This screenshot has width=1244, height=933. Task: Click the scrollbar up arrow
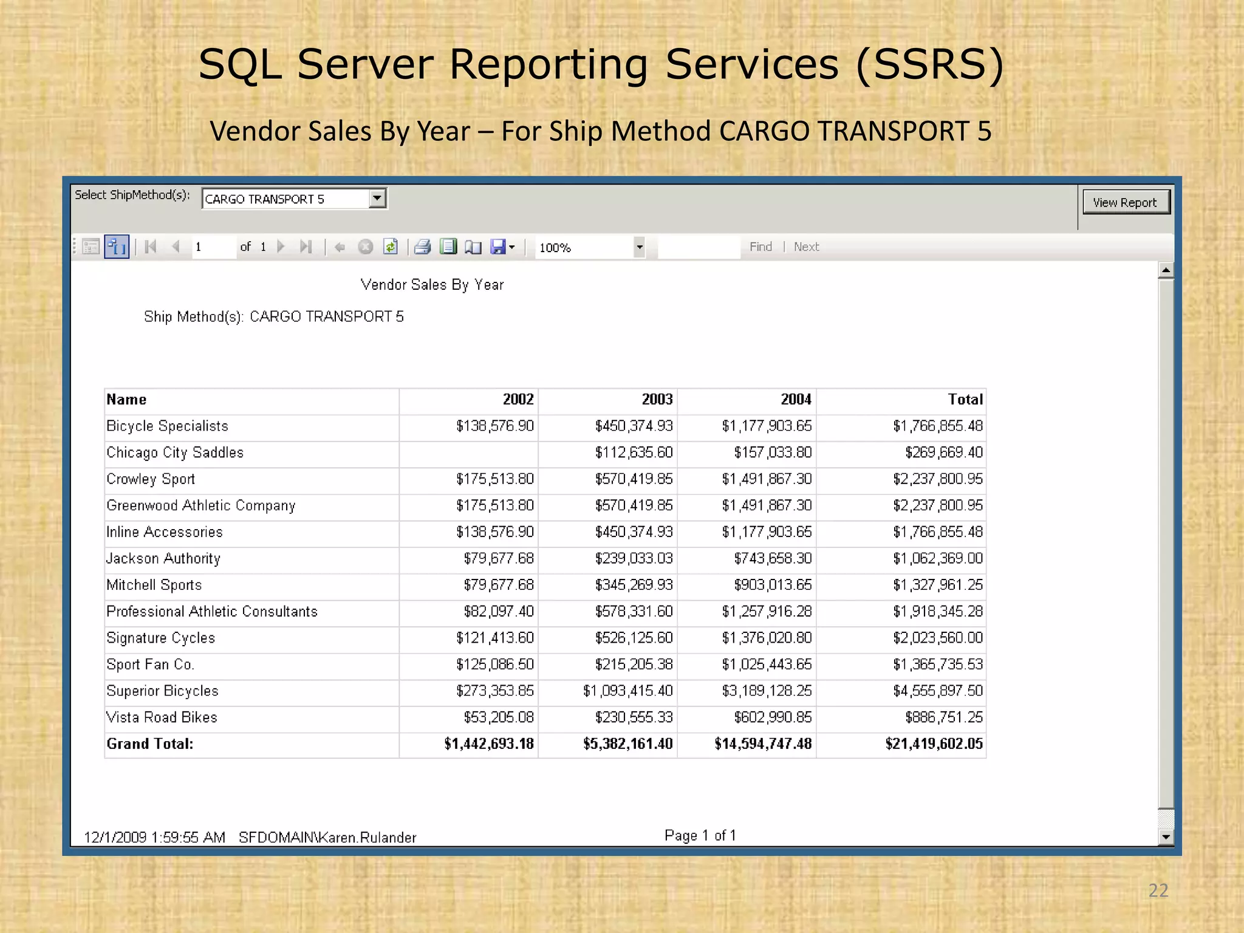1166,270
